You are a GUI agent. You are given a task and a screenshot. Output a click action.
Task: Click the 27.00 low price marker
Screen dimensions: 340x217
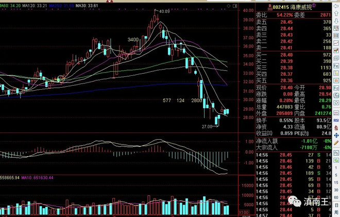pyautogui.click(x=207, y=126)
